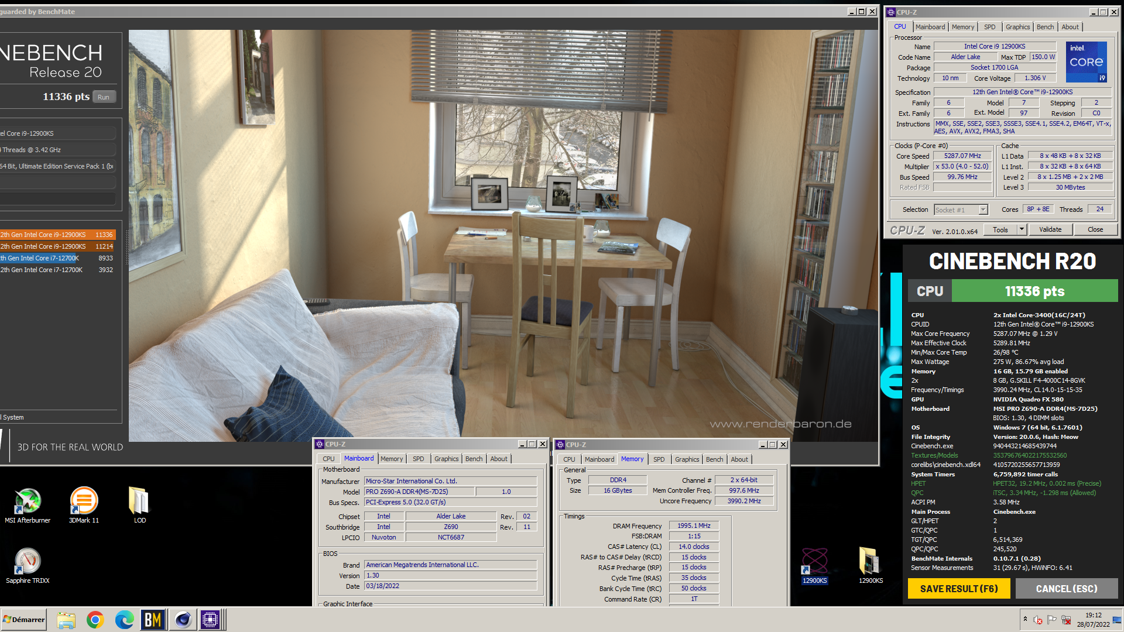Show hidden system tray icons arrow
The width and height of the screenshot is (1124, 632).
(1025, 619)
